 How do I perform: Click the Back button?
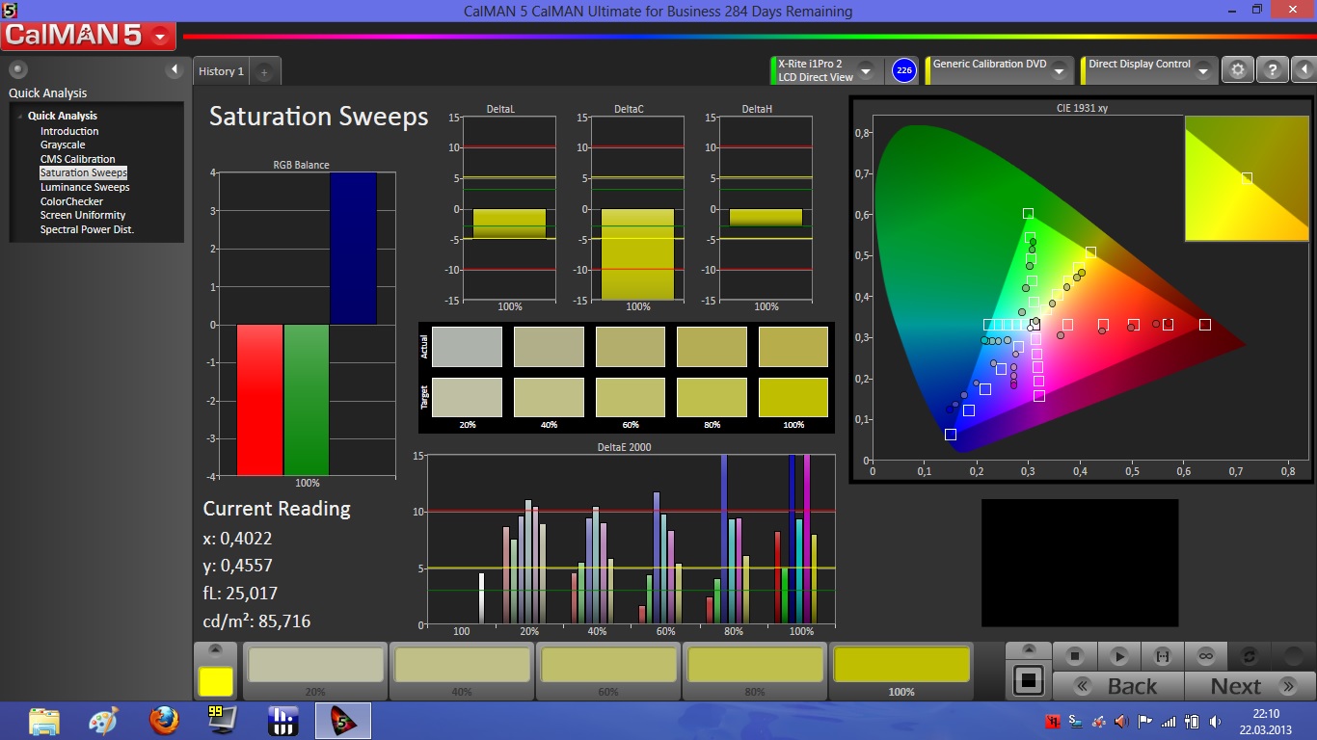(x=1118, y=686)
